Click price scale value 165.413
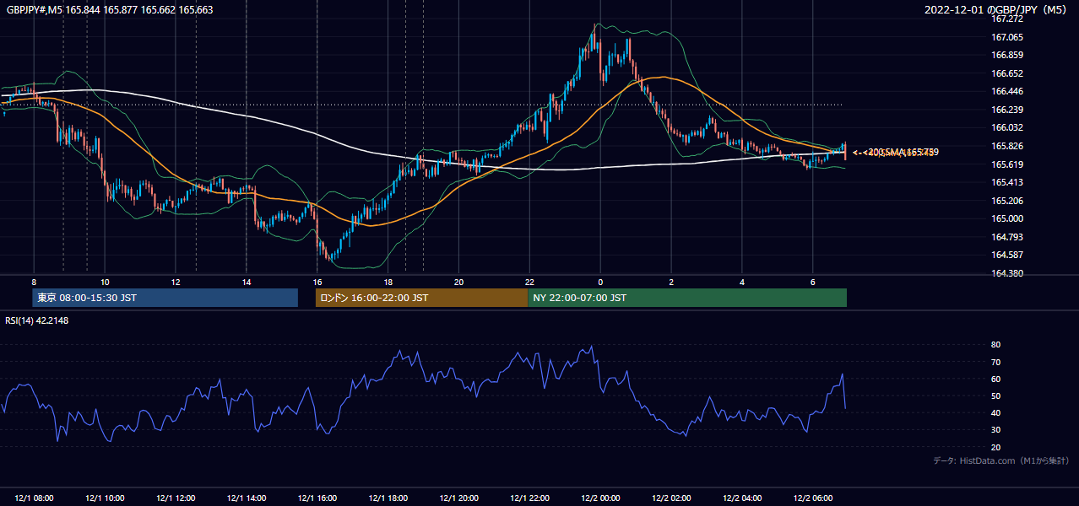This screenshot has height=506, width=1079. (x=1006, y=182)
